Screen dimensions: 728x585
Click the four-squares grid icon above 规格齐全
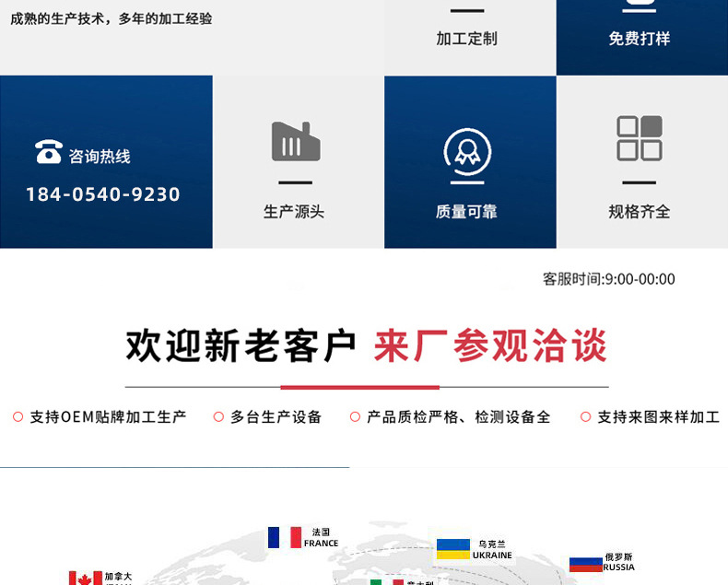point(640,138)
